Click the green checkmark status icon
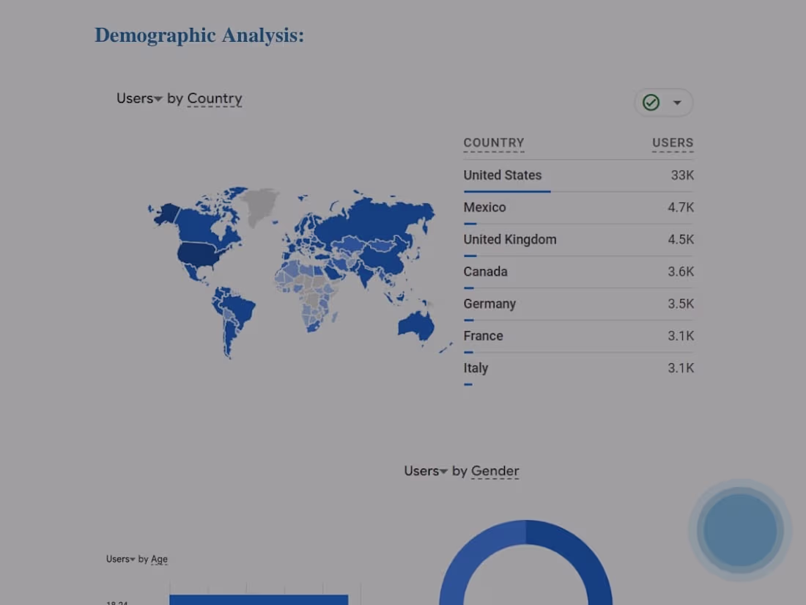806x605 pixels. (x=651, y=103)
